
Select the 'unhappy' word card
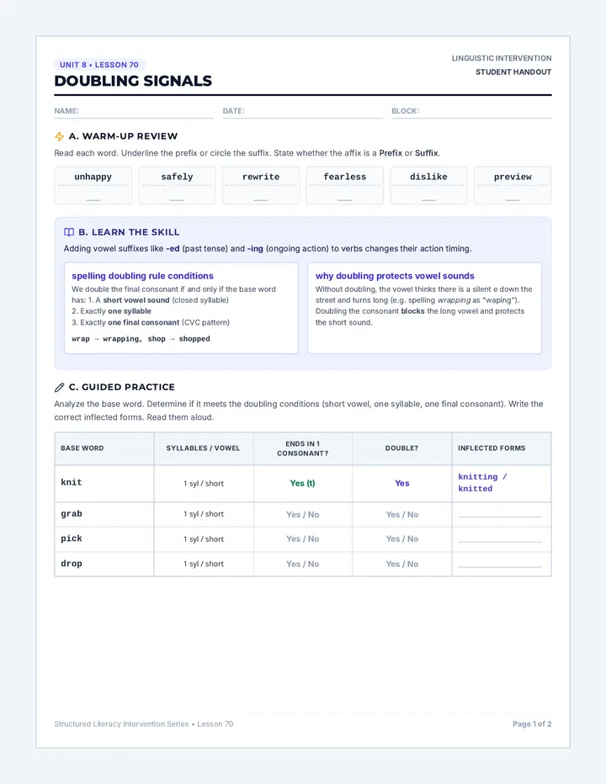[x=93, y=186]
